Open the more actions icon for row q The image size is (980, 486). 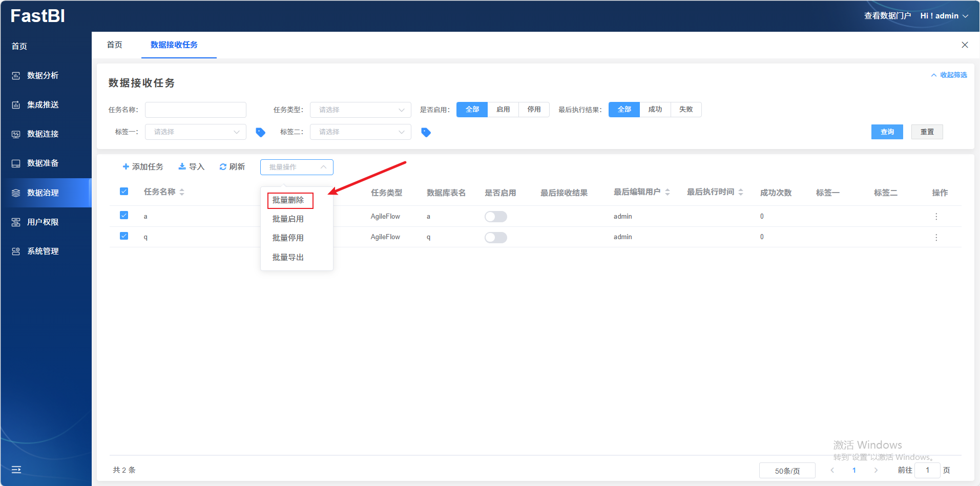point(936,238)
